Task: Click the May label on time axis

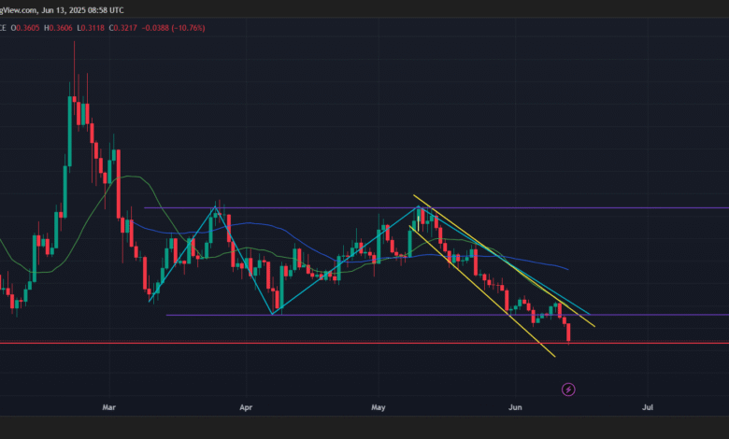Action: click(x=378, y=407)
